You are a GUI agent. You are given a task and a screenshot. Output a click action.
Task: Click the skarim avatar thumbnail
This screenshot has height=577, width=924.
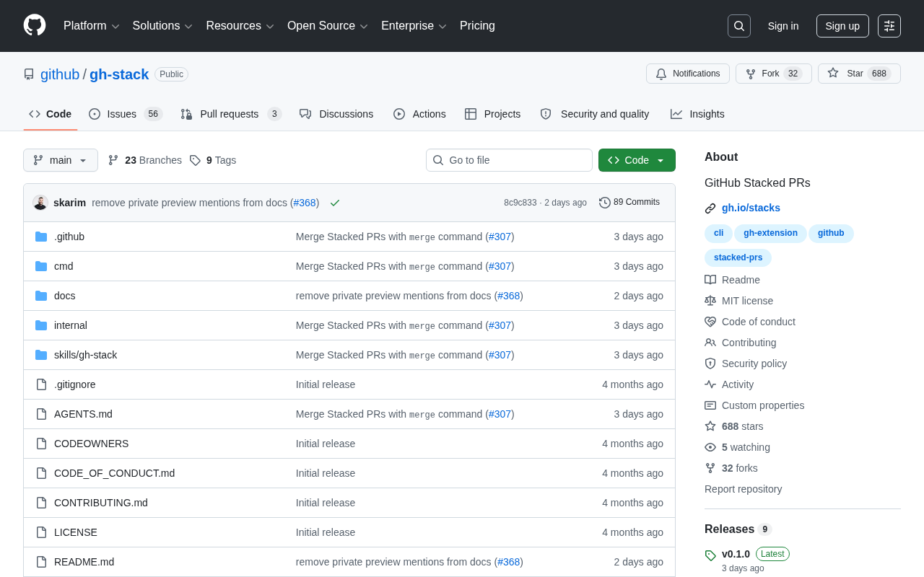coord(40,203)
